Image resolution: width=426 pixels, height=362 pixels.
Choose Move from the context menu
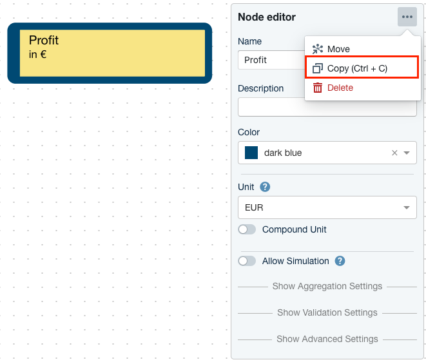point(338,49)
